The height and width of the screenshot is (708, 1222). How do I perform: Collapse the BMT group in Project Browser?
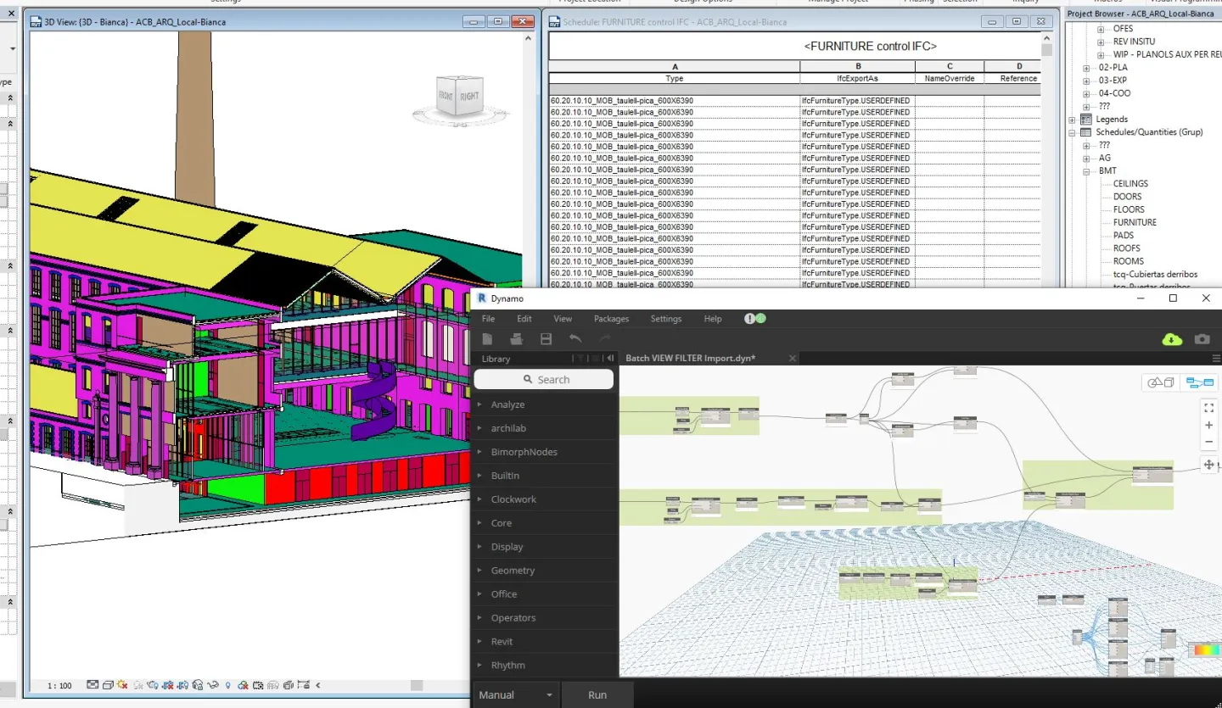(x=1086, y=171)
